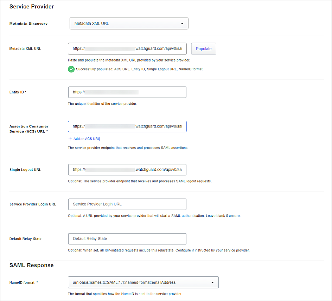Open the NameID format dropdown
This screenshot has width=332, height=301.
(x=143, y=282)
